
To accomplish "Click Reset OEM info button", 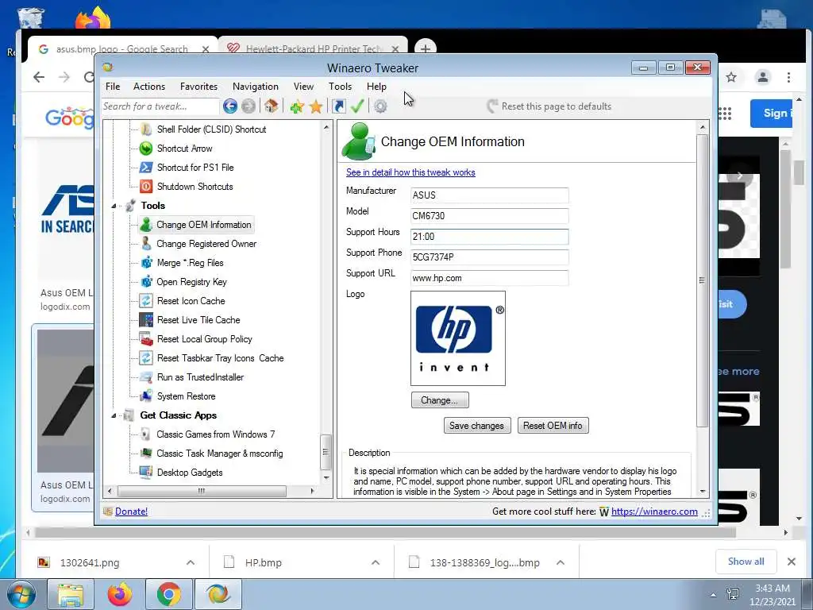I will [x=553, y=426].
